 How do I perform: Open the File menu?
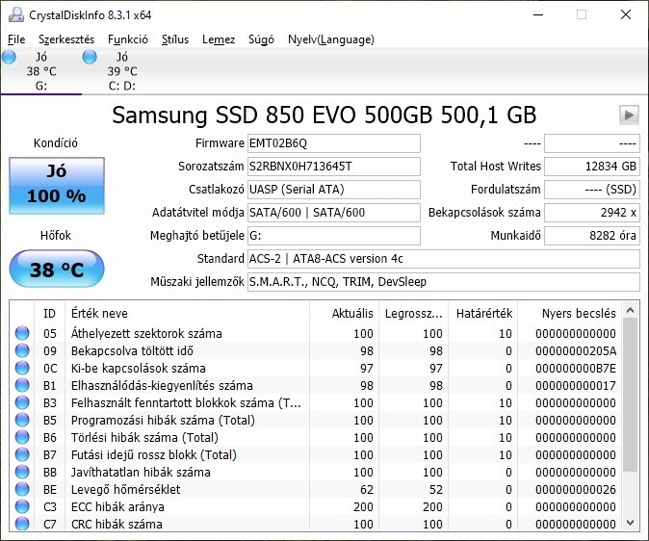click(x=16, y=39)
